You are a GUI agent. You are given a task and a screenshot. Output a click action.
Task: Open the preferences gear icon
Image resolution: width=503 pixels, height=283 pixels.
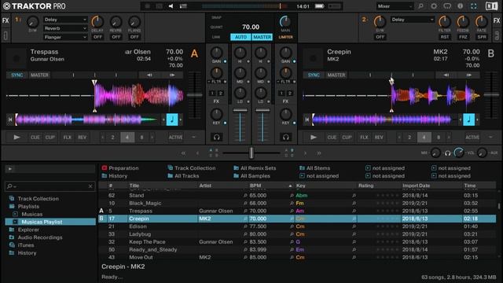coord(434,6)
